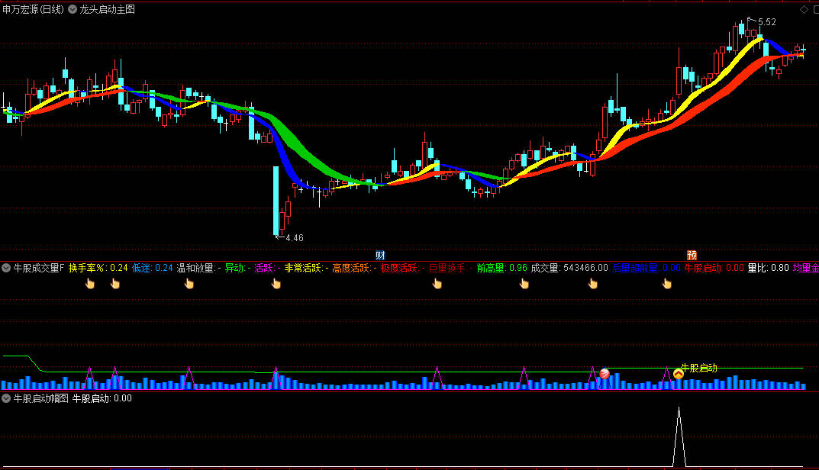The width and height of the screenshot is (819, 470).
Task: Click the blue 后量超前量 label
Action: point(634,268)
